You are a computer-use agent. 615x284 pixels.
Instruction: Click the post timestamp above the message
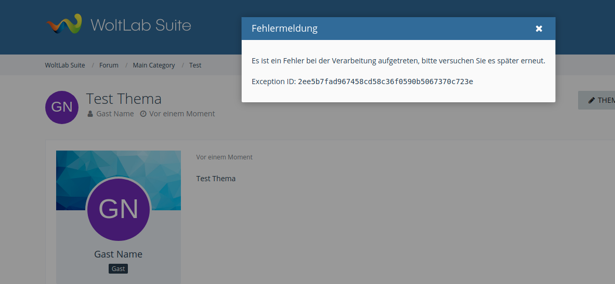(x=224, y=157)
